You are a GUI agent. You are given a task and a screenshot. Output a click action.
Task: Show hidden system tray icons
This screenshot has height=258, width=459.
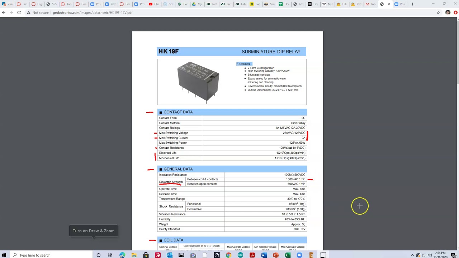pos(412,255)
